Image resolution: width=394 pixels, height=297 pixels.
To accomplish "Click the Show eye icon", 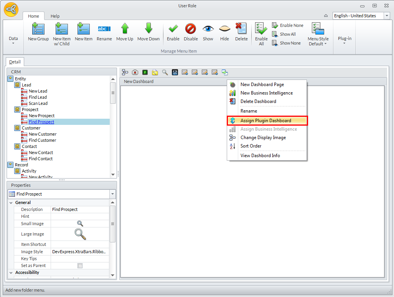I will point(208,30).
